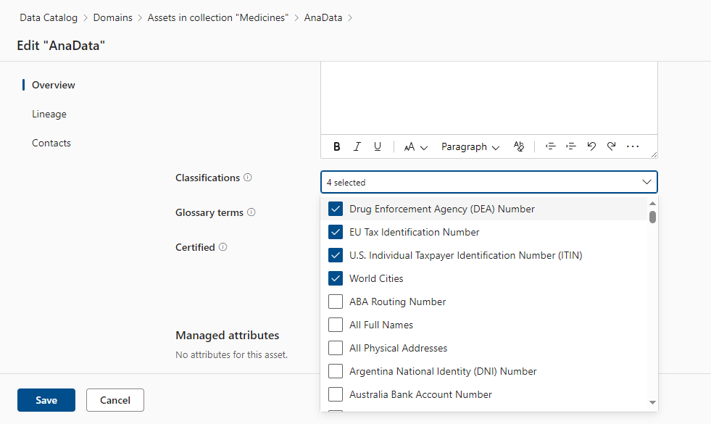Show info tooltip for Glossary terms
The width and height of the screenshot is (711, 424).
(x=251, y=212)
